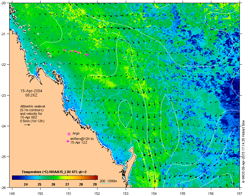Click the colorbar tick label 26
246x196 pixels.
coord(53,184)
